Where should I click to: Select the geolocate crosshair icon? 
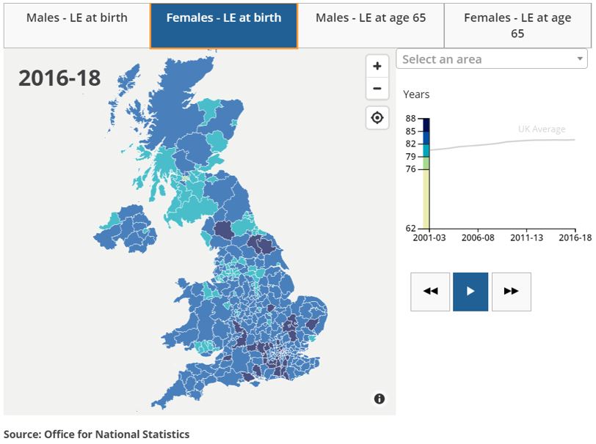tap(377, 117)
